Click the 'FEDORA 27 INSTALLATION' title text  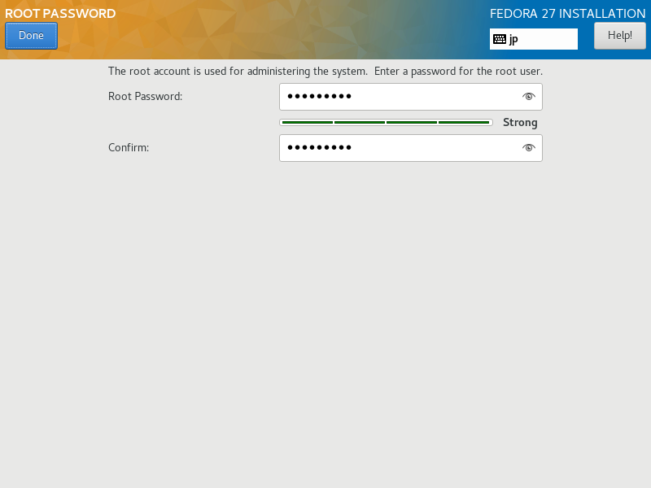coord(567,14)
